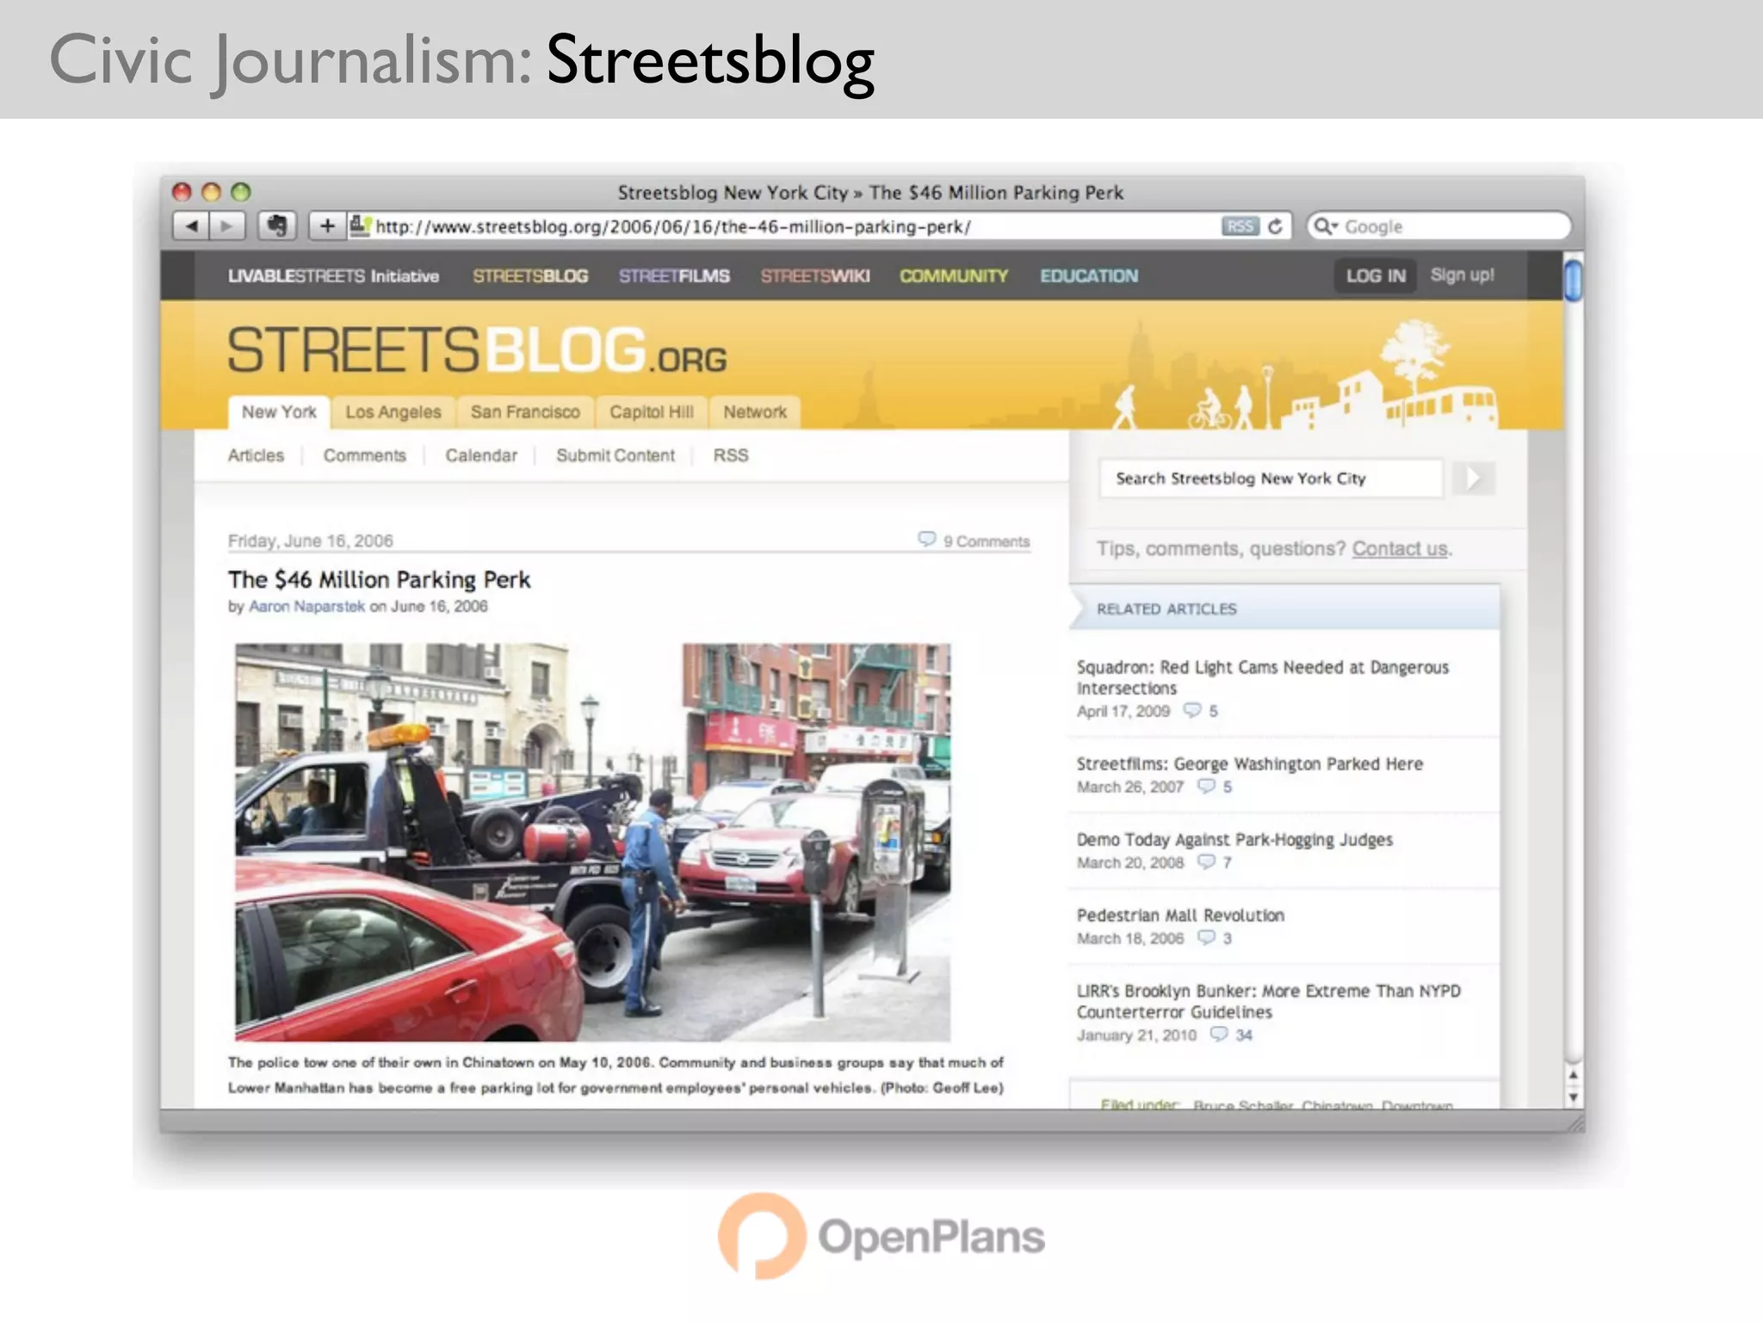Open the RSS sub-navigation link
The image size is (1763, 1322).
731,455
